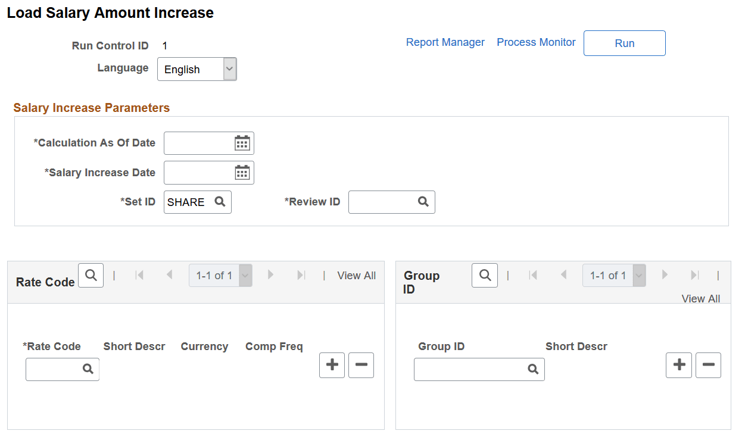Screen dimensions: 745x437
Task: Click the Run button
Action: 624,43
